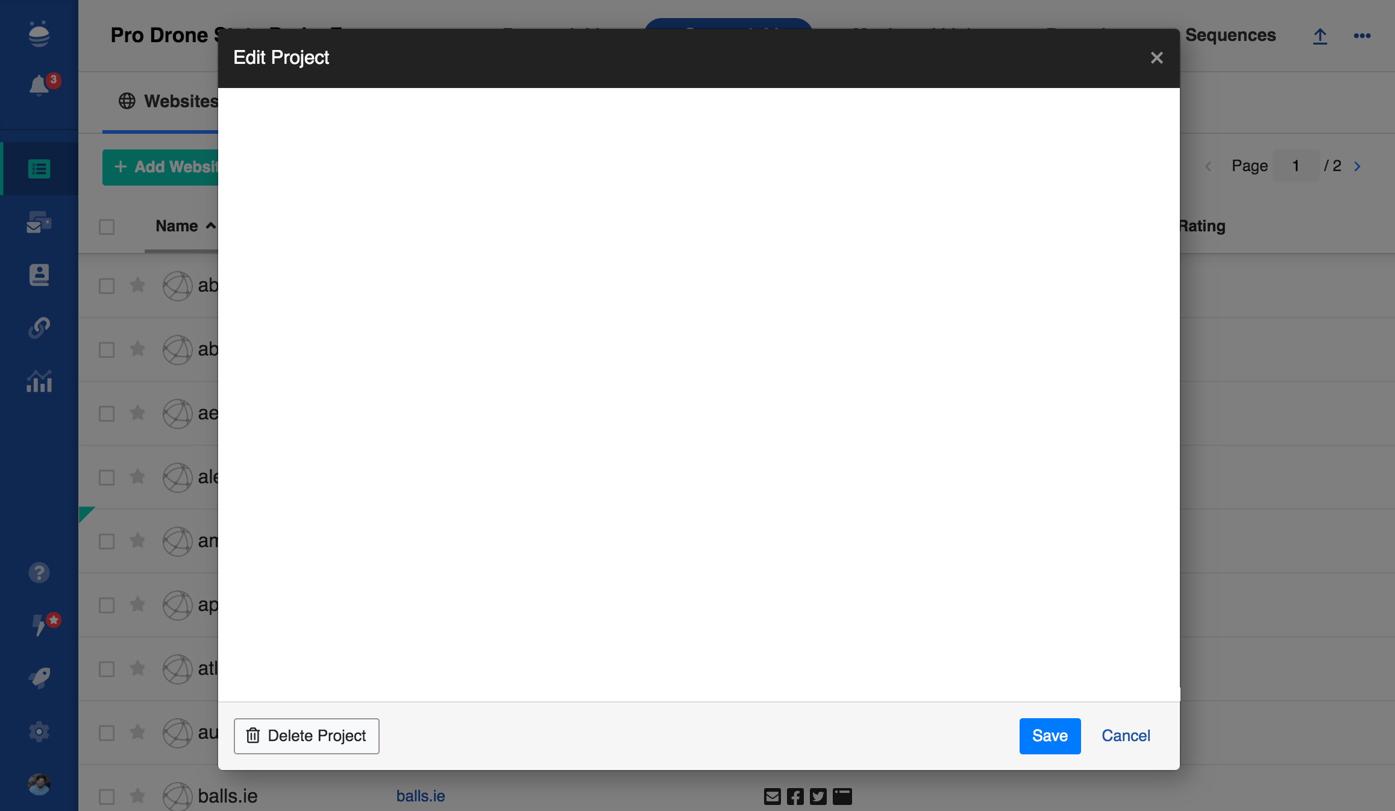
Task: Open the reports chart icon
Action: (39, 381)
